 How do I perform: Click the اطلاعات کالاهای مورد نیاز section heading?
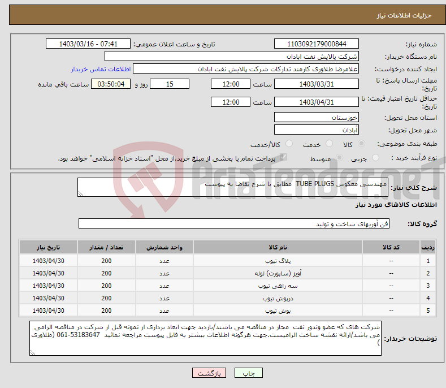click(396, 205)
